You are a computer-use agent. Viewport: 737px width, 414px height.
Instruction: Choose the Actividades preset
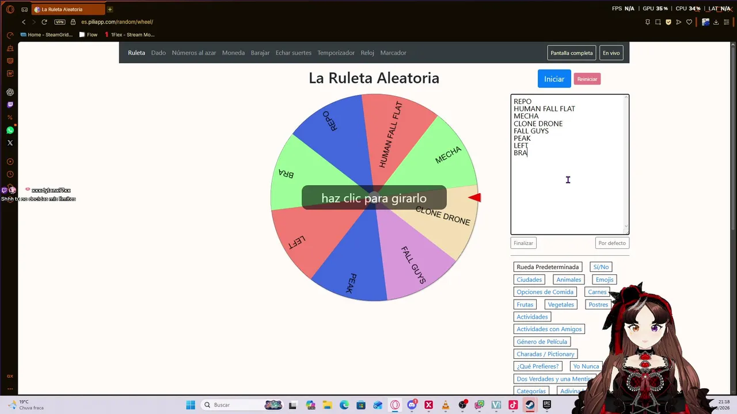(532, 317)
